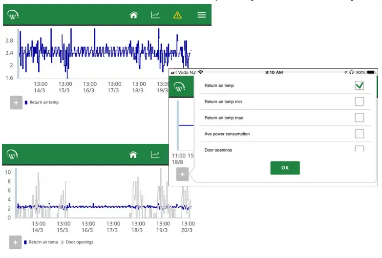Click the W logo in top chart header
The height and width of the screenshot is (258, 382).
coord(13,15)
